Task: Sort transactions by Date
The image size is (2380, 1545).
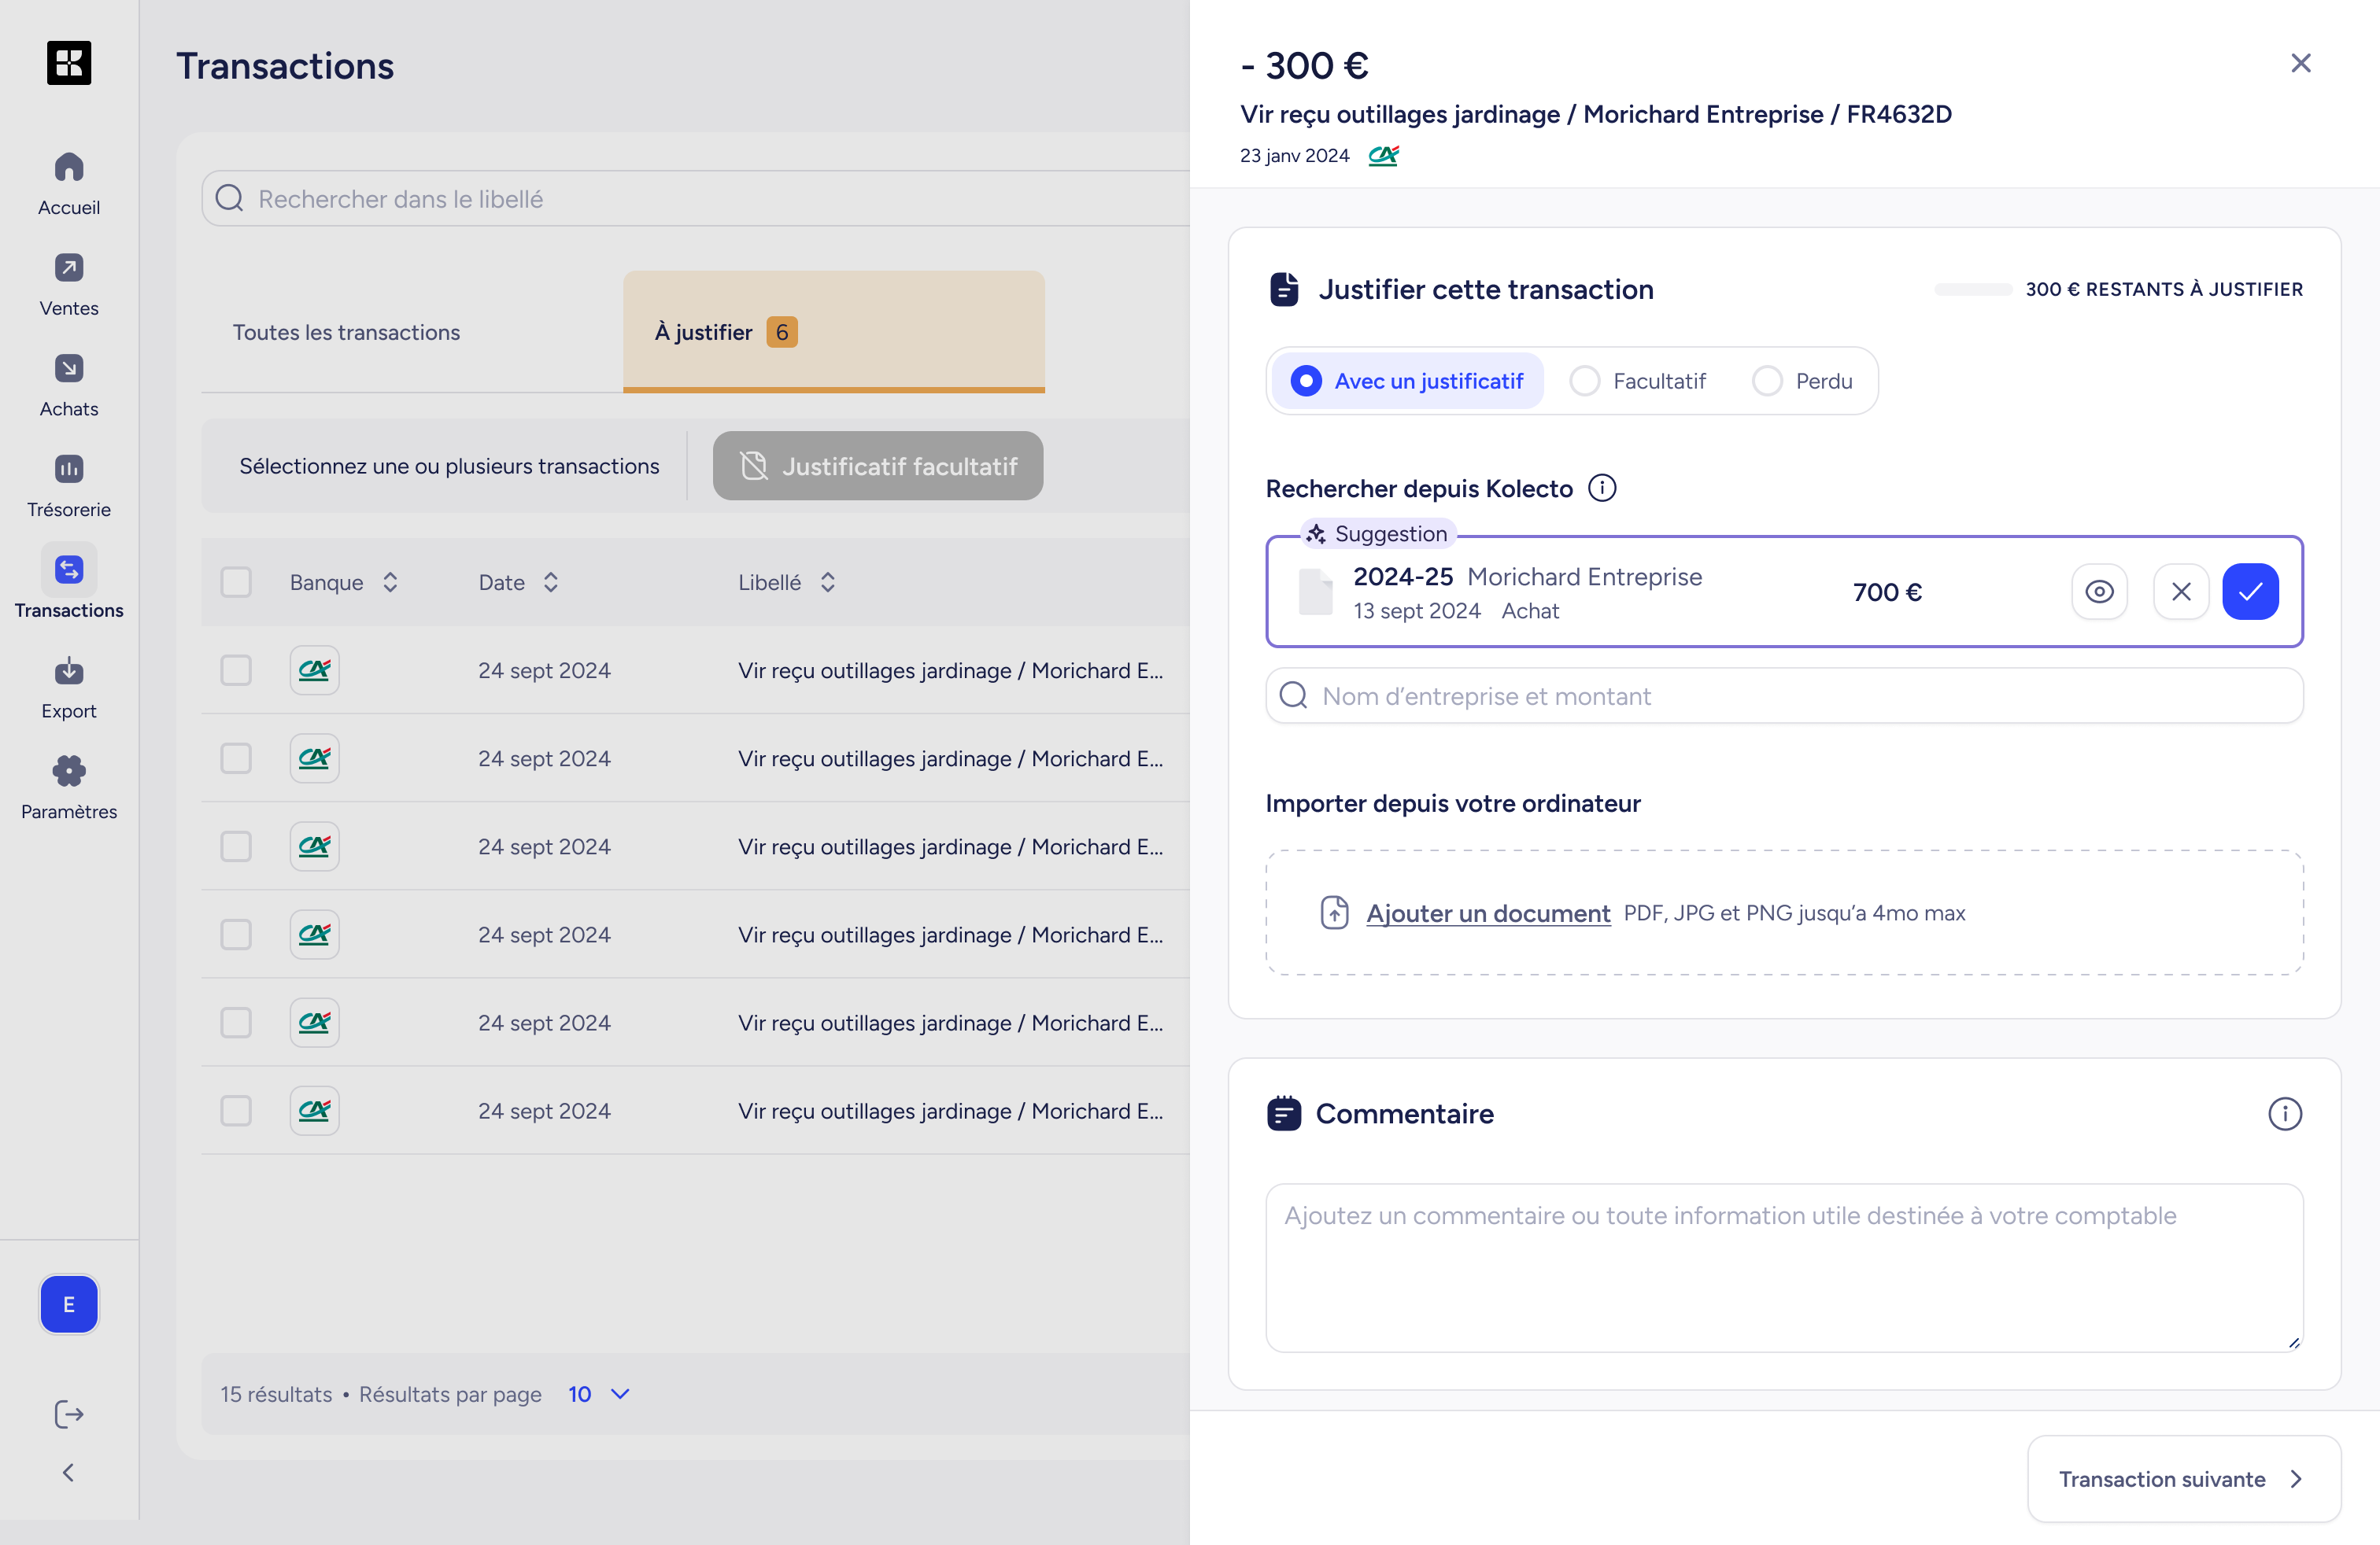Action: point(549,581)
